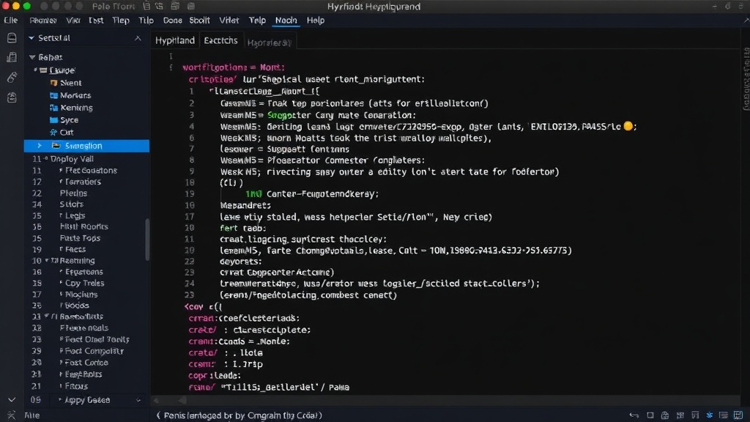Click the parenthesized status bar message

point(240,415)
